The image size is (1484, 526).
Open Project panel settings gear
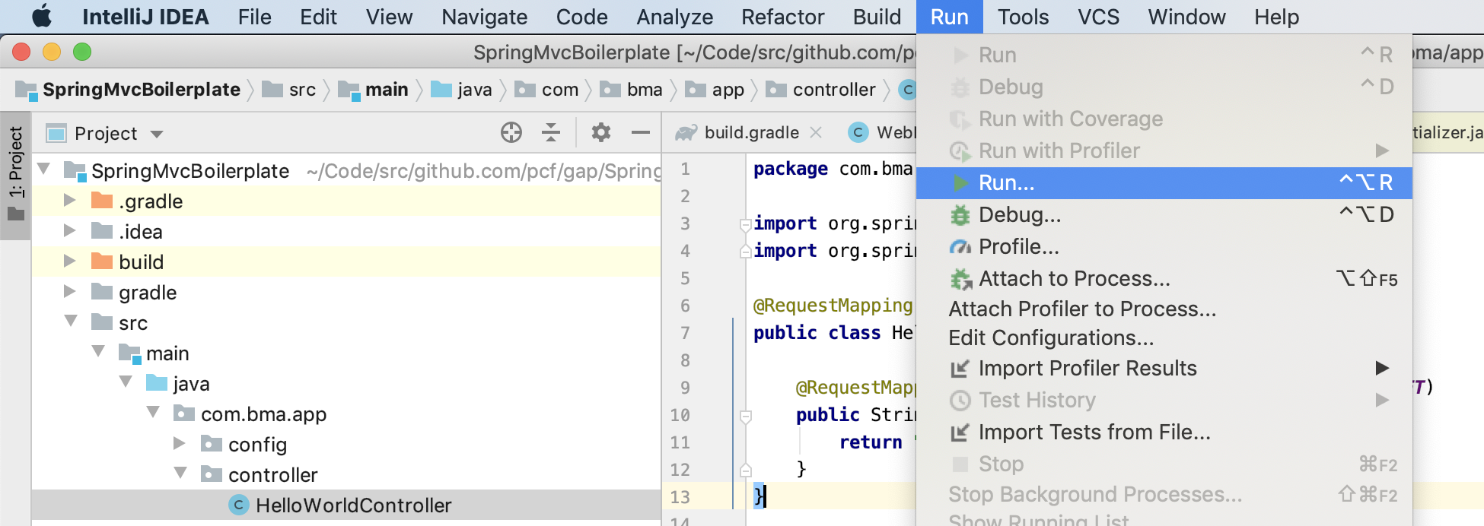601,133
